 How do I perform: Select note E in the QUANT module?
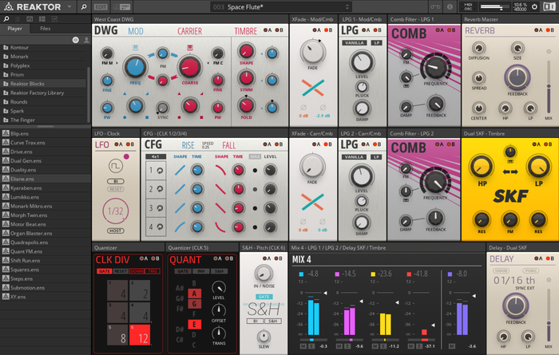192,324
